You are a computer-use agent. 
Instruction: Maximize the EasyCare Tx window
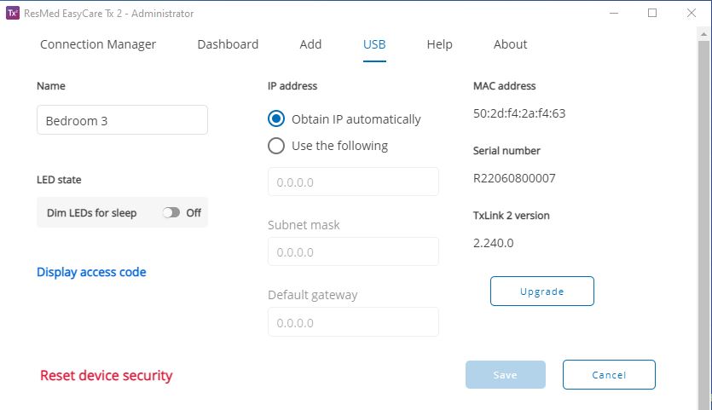point(652,13)
